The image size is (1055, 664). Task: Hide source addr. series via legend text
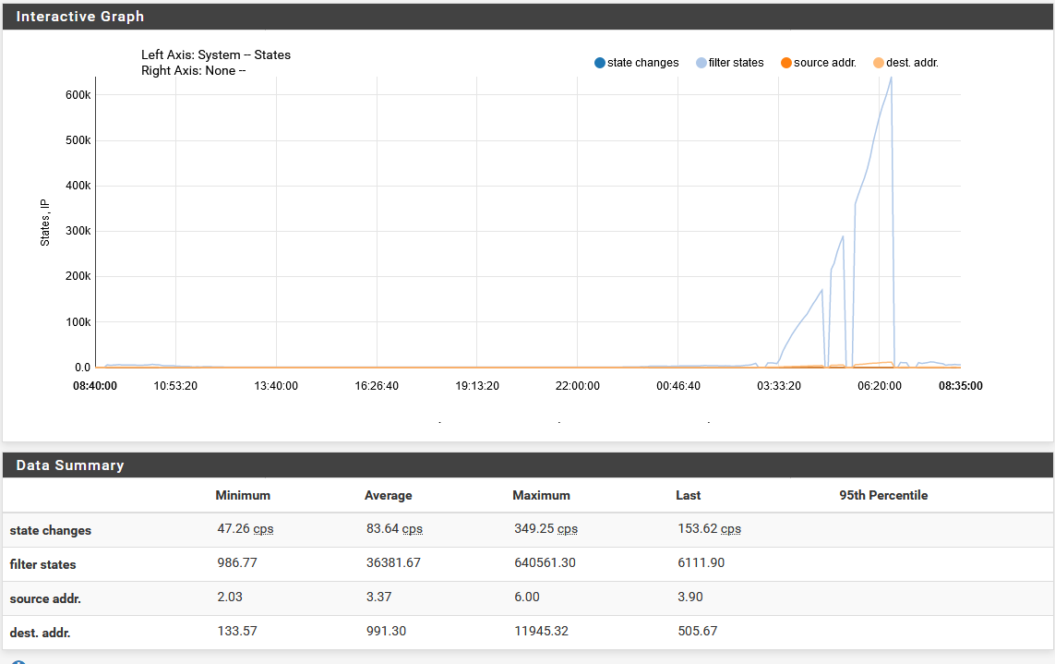(x=825, y=63)
